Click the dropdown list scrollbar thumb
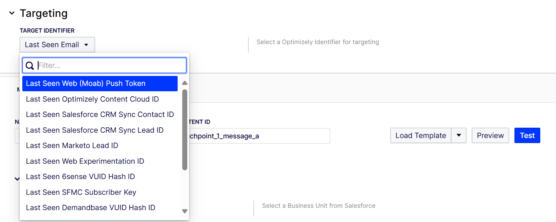 185,130
